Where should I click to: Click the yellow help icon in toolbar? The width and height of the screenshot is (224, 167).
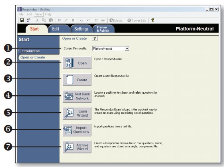pyautogui.click(x=153, y=20)
